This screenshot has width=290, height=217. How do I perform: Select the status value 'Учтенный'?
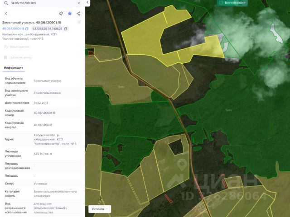[40, 184]
